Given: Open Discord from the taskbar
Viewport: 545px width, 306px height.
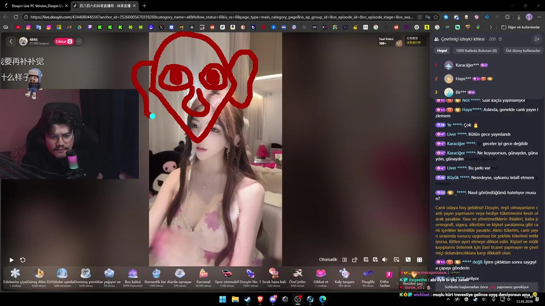Looking at the screenshot, I should pos(272,299).
